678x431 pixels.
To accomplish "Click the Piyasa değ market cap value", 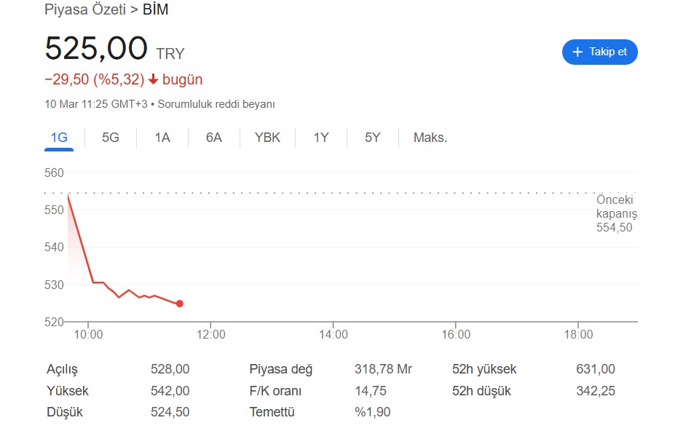I will click(383, 369).
